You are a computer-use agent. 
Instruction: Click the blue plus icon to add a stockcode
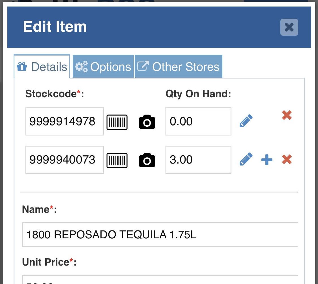point(266,160)
